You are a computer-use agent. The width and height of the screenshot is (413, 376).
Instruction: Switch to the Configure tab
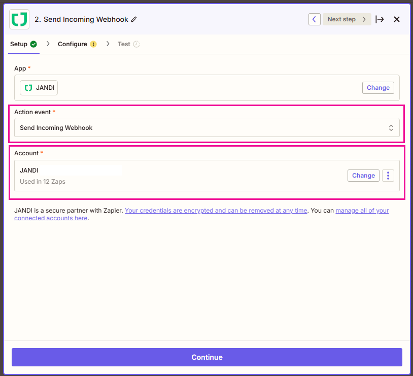pyautogui.click(x=73, y=44)
